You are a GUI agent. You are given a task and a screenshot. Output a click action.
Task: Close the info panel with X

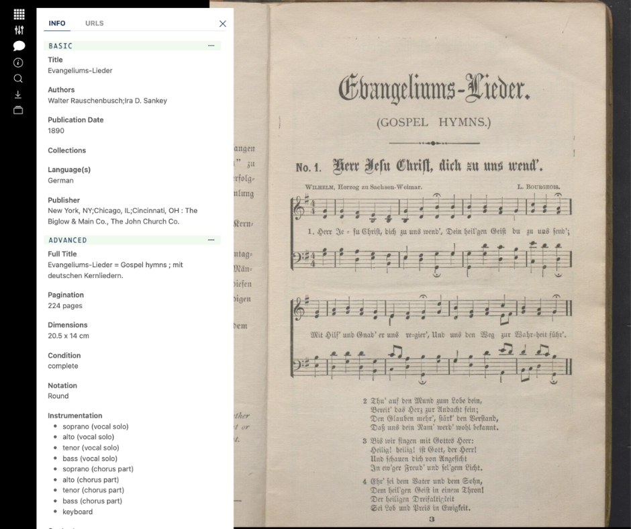(x=223, y=23)
